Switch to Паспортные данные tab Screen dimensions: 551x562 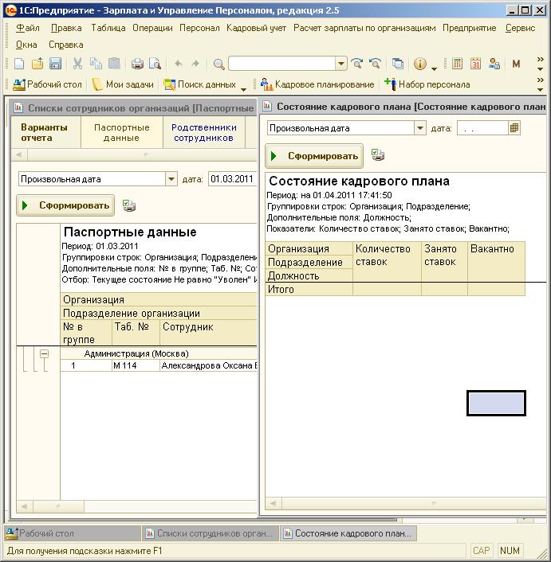point(122,133)
